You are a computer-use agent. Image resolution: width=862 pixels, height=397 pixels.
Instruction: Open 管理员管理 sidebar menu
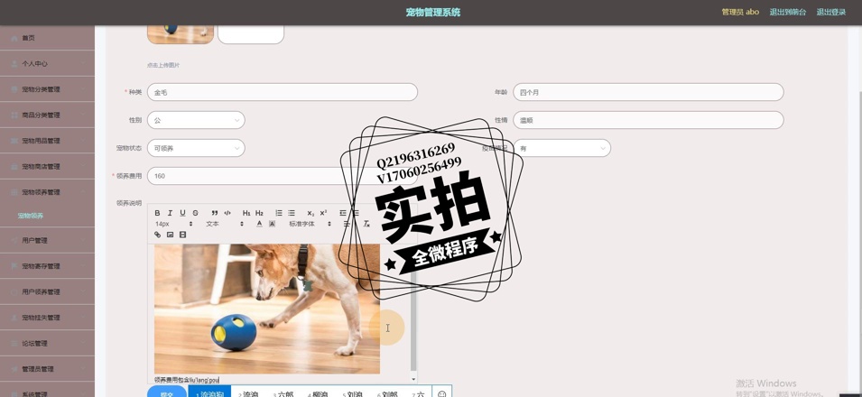pyautogui.click(x=47, y=369)
